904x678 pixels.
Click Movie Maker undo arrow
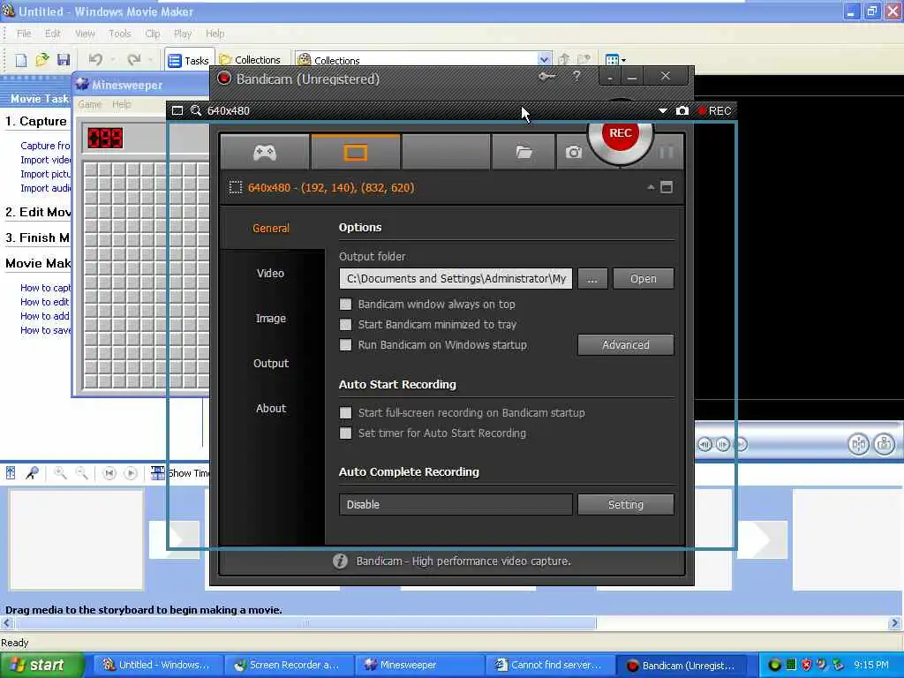point(95,59)
